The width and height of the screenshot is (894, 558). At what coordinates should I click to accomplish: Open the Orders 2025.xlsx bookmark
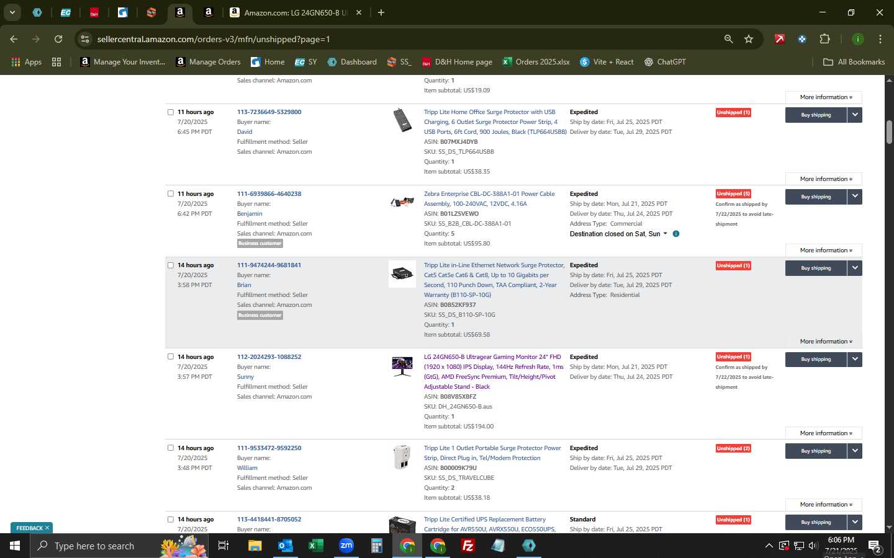tap(536, 62)
